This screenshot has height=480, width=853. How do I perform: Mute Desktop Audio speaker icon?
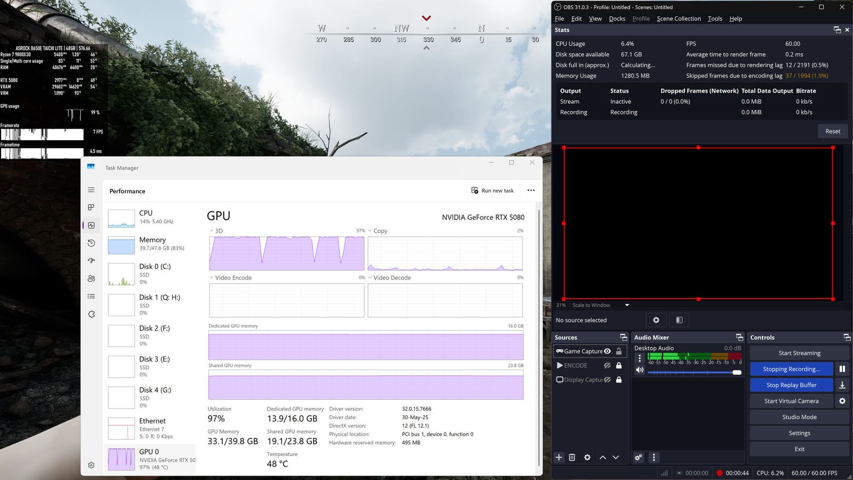[640, 370]
